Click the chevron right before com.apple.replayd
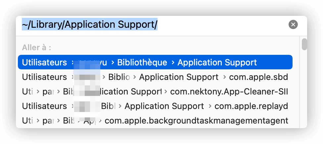Screen dimensions: 323x144 tap(209, 106)
